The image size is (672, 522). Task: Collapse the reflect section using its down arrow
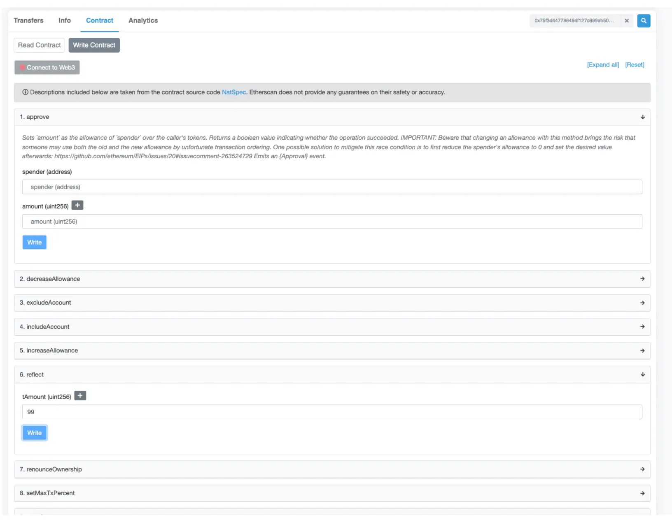[642, 374]
